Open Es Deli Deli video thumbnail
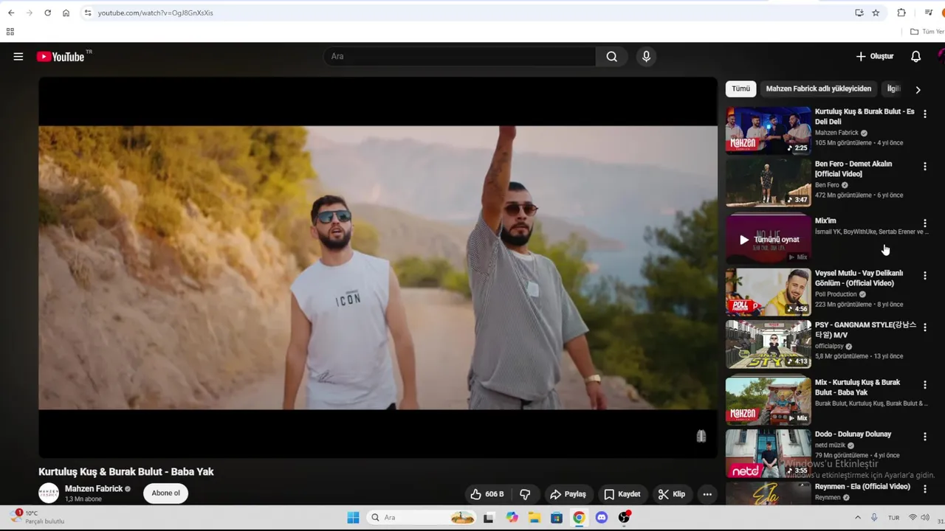This screenshot has width=945, height=531. (768, 131)
